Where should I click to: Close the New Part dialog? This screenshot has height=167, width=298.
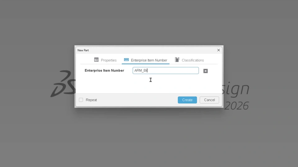click(219, 50)
